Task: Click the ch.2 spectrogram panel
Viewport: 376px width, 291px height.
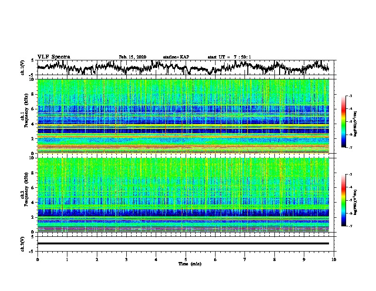Action: [183, 195]
